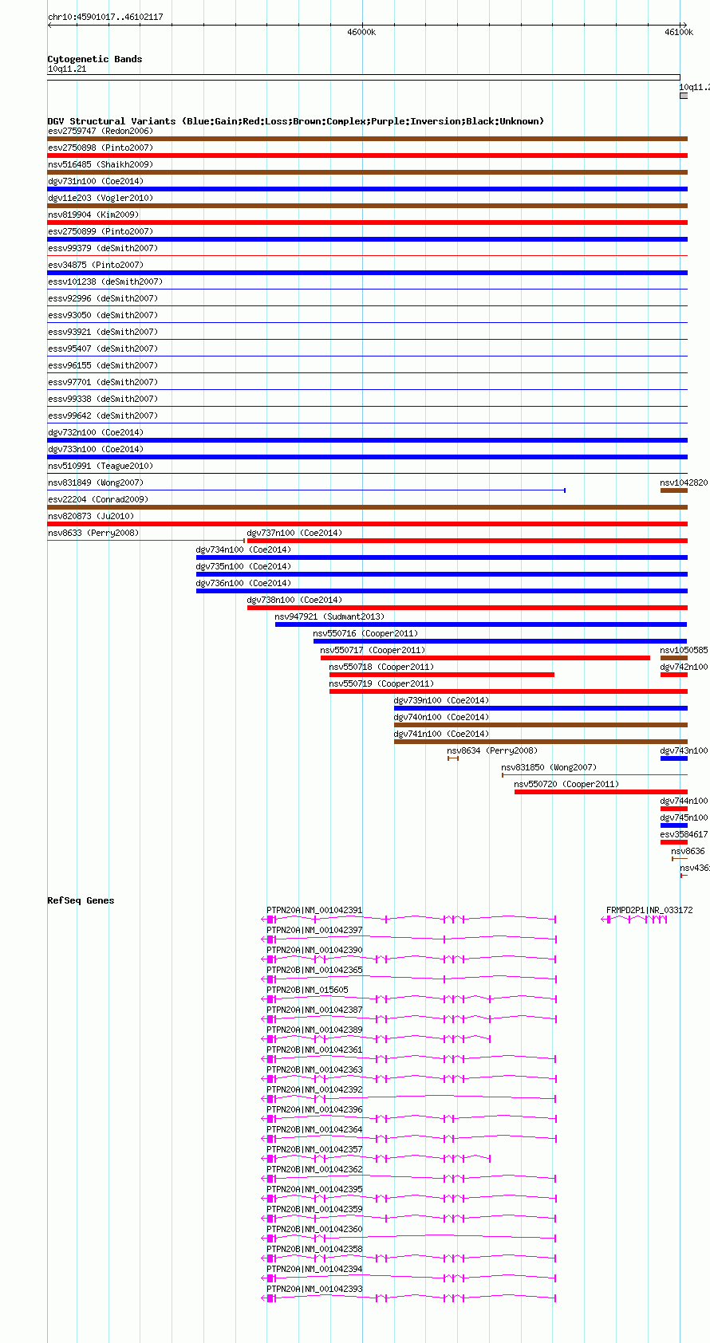
Task: Open nsv831850 (Wong2007) variant
Action: pyautogui.click(x=549, y=767)
